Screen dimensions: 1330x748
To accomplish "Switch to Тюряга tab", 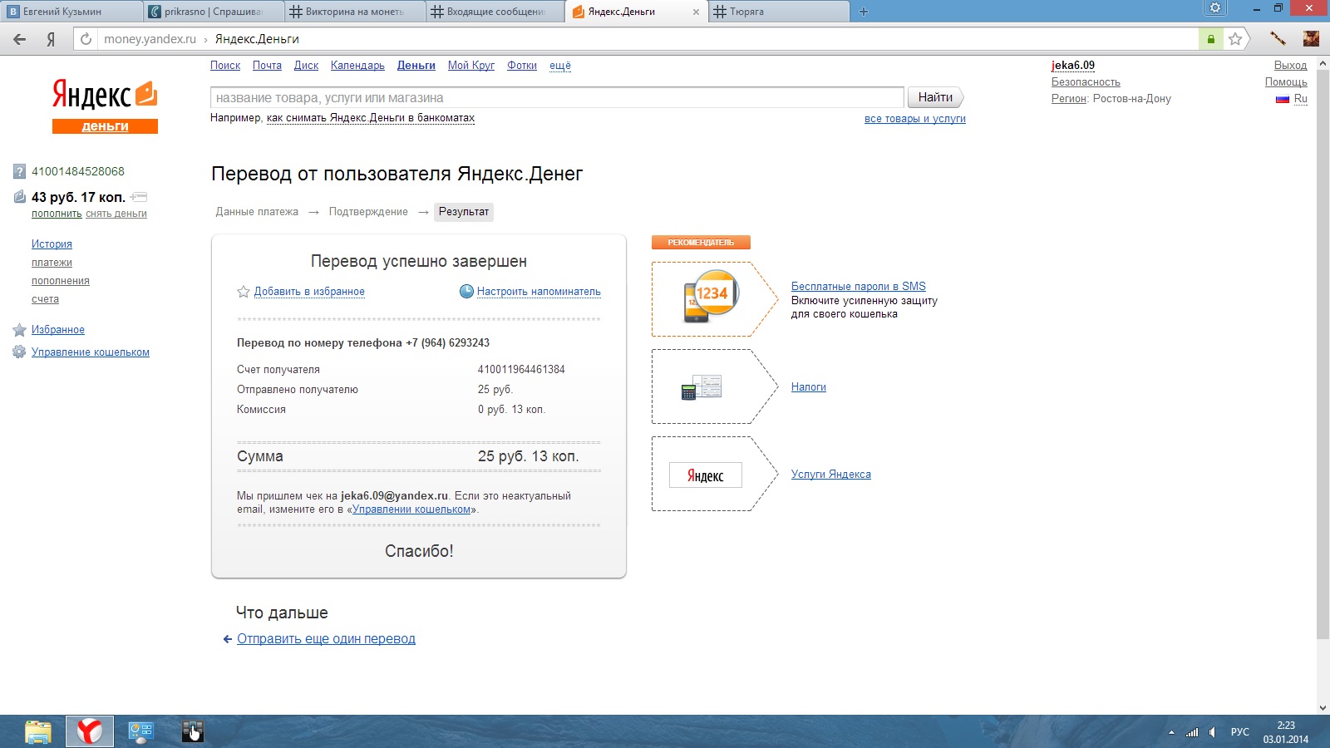I will [x=780, y=12].
